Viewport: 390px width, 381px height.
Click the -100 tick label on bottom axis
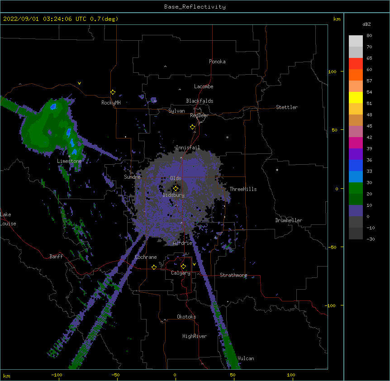click(x=57, y=375)
